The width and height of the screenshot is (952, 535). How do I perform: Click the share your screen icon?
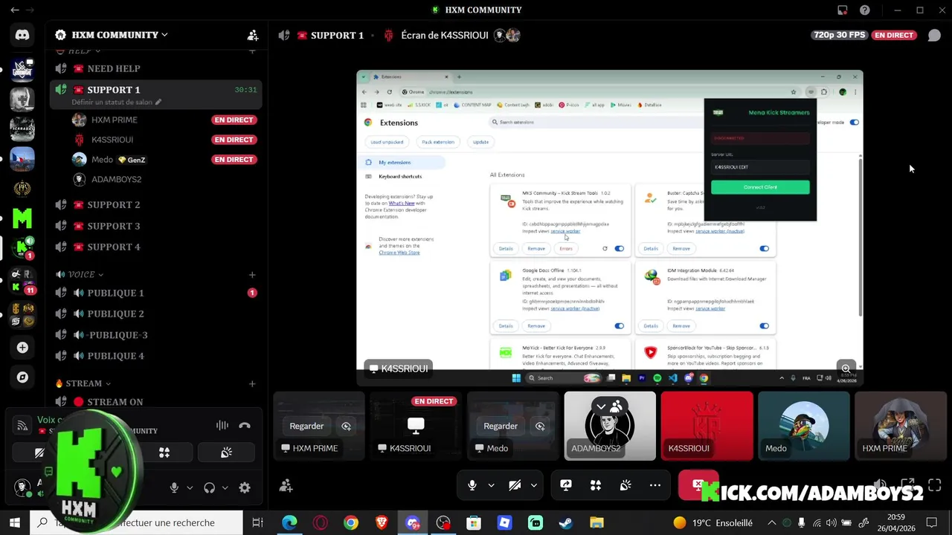(x=566, y=485)
